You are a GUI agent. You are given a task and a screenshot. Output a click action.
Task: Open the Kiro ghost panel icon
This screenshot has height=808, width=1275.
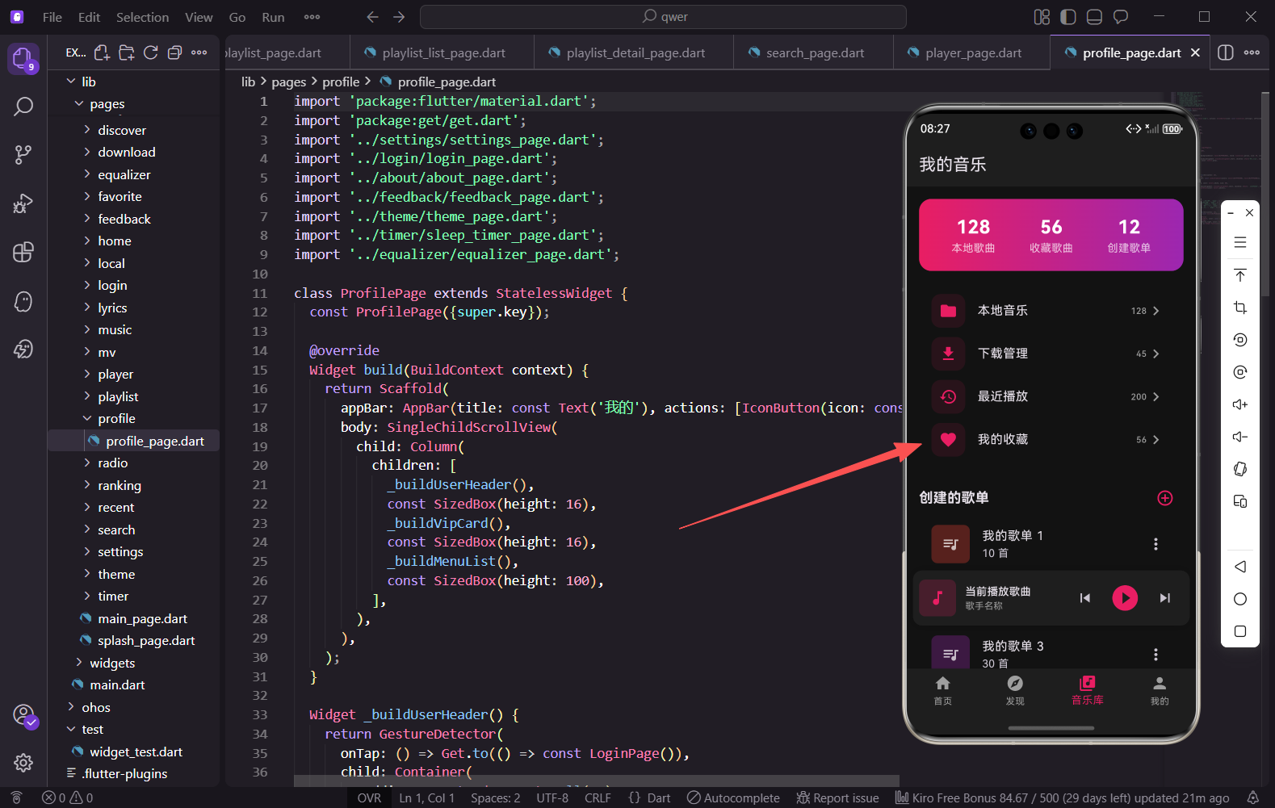click(x=23, y=301)
